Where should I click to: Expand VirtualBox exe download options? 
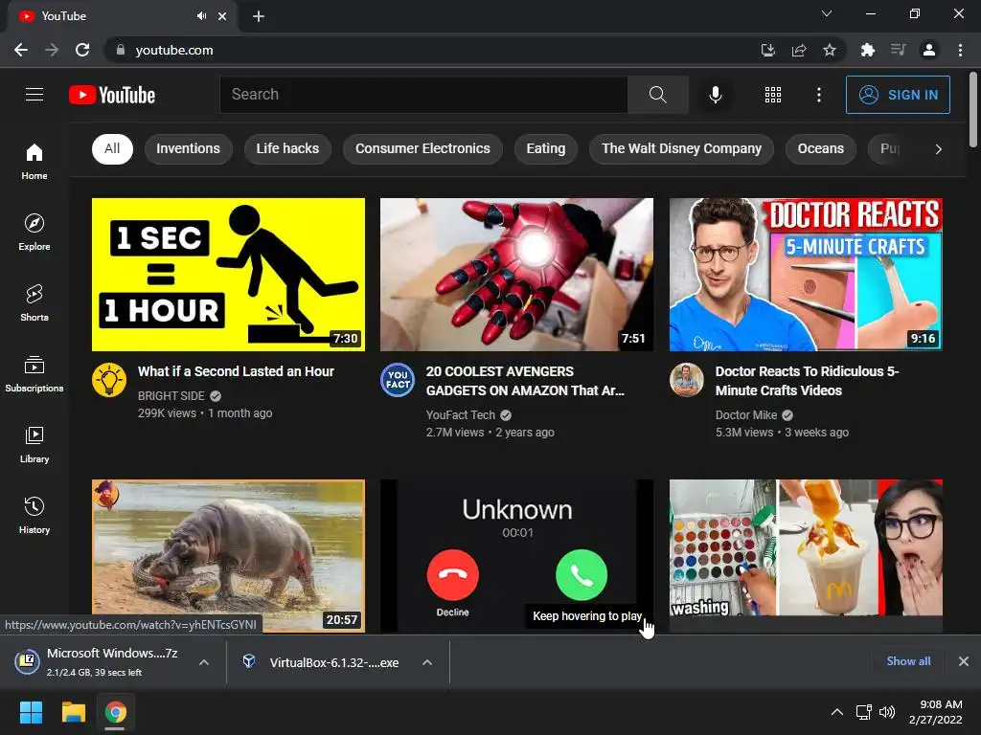tap(427, 662)
